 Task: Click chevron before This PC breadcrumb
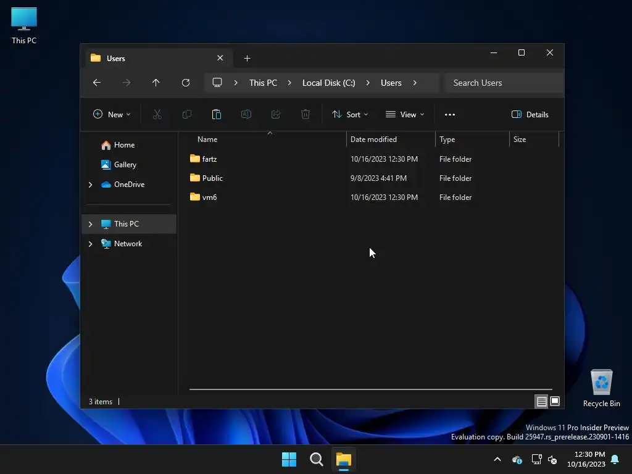pos(236,83)
